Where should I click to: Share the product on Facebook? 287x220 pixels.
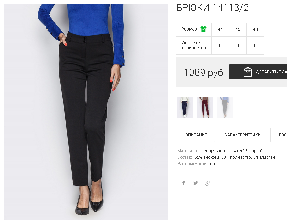tap(183, 183)
